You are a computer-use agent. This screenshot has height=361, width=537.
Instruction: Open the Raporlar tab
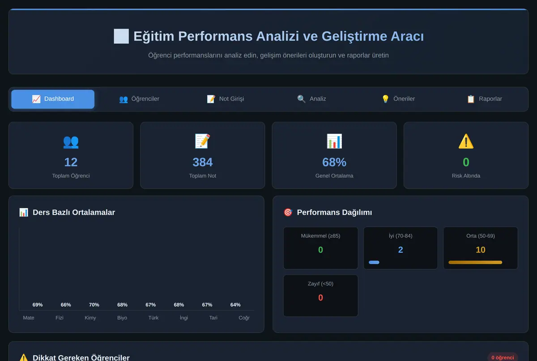484,99
